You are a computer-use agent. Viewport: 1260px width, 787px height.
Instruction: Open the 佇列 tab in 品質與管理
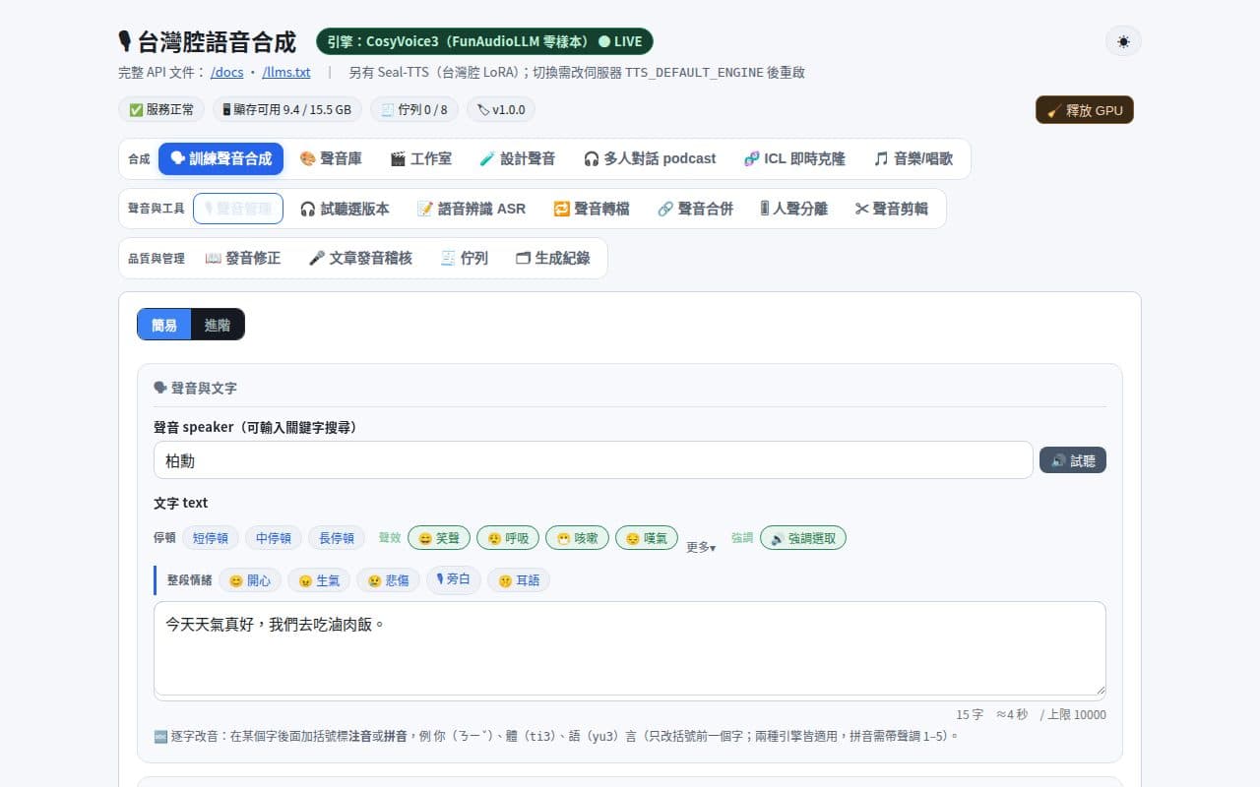tap(464, 258)
